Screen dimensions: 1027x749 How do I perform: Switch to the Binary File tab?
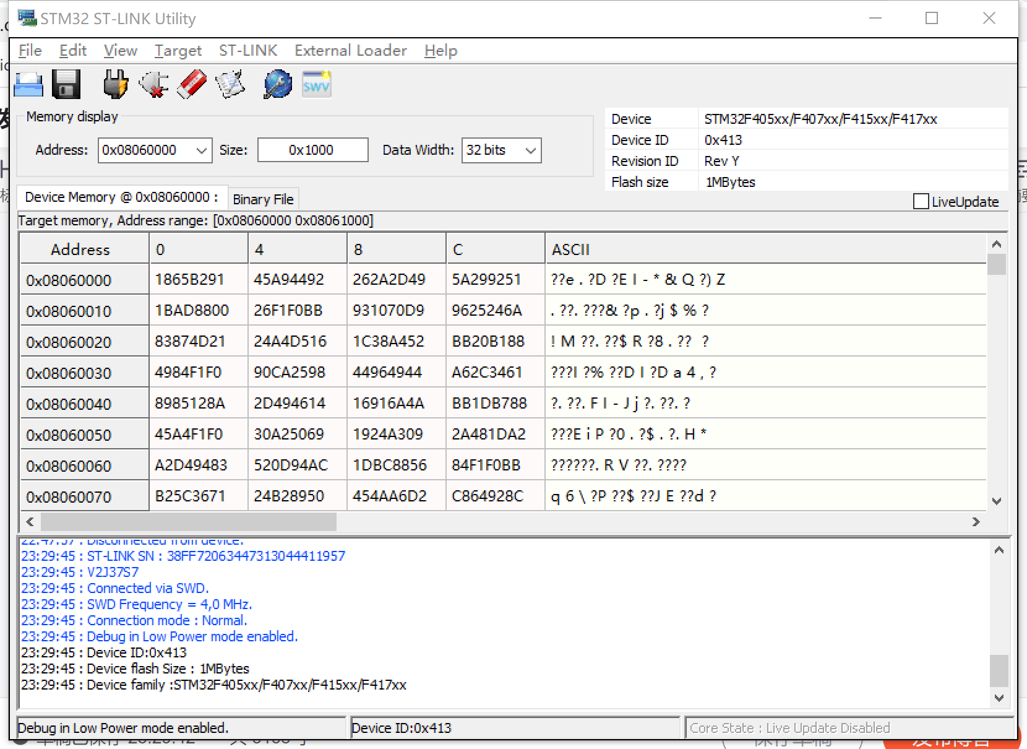tap(263, 198)
